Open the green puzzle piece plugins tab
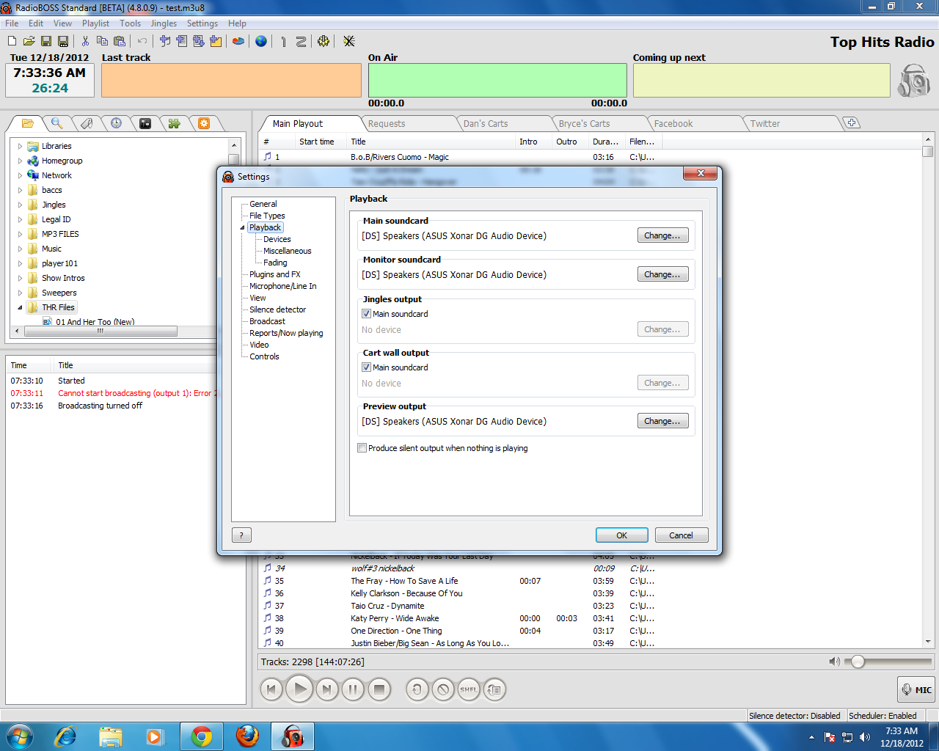Screen dimensions: 939x751 174,123
